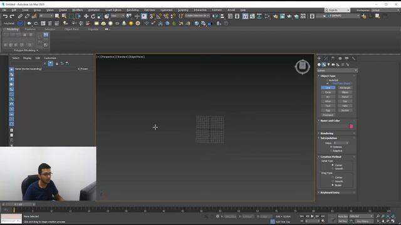
Task: Open the Scene Explorer Display menu
Action: [x=28, y=58]
